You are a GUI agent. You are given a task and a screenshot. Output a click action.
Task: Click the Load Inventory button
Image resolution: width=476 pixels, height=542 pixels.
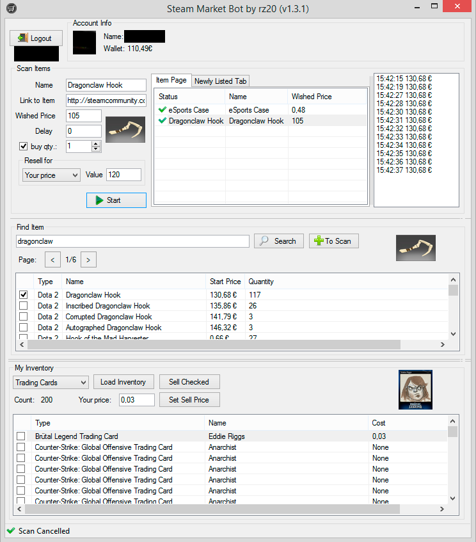pyautogui.click(x=123, y=382)
